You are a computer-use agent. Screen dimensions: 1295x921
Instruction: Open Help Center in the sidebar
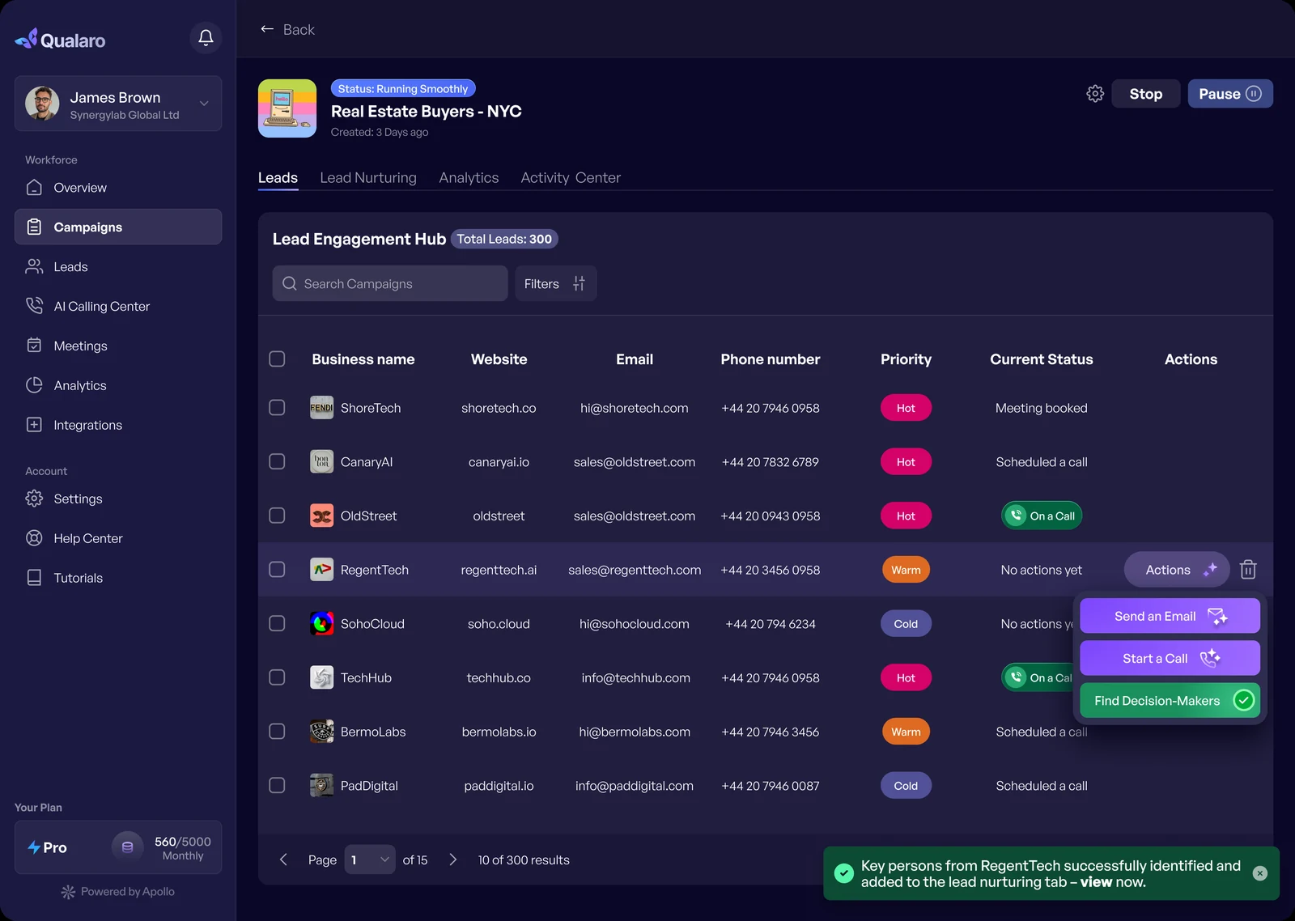(118, 539)
